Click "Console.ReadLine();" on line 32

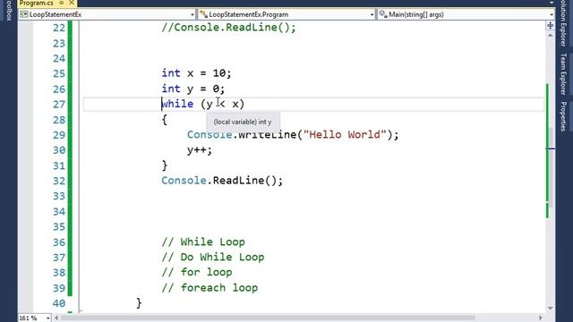coord(222,181)
